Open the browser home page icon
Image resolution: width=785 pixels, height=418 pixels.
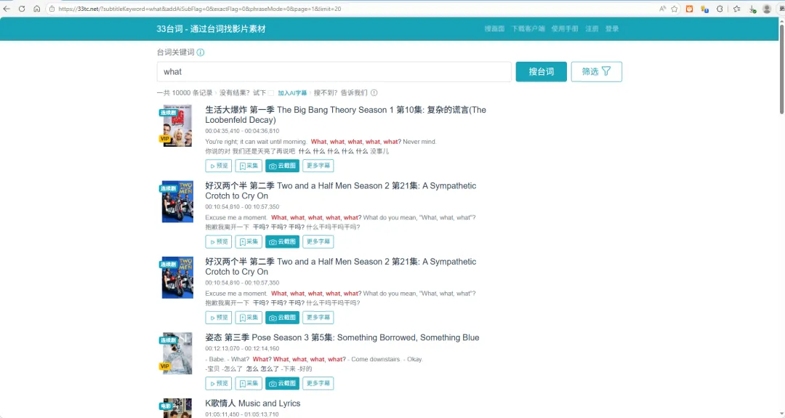[x=36, y=9]
